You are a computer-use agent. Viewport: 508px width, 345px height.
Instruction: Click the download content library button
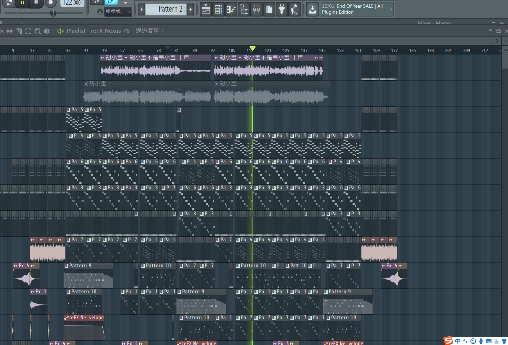pos(312,9)
